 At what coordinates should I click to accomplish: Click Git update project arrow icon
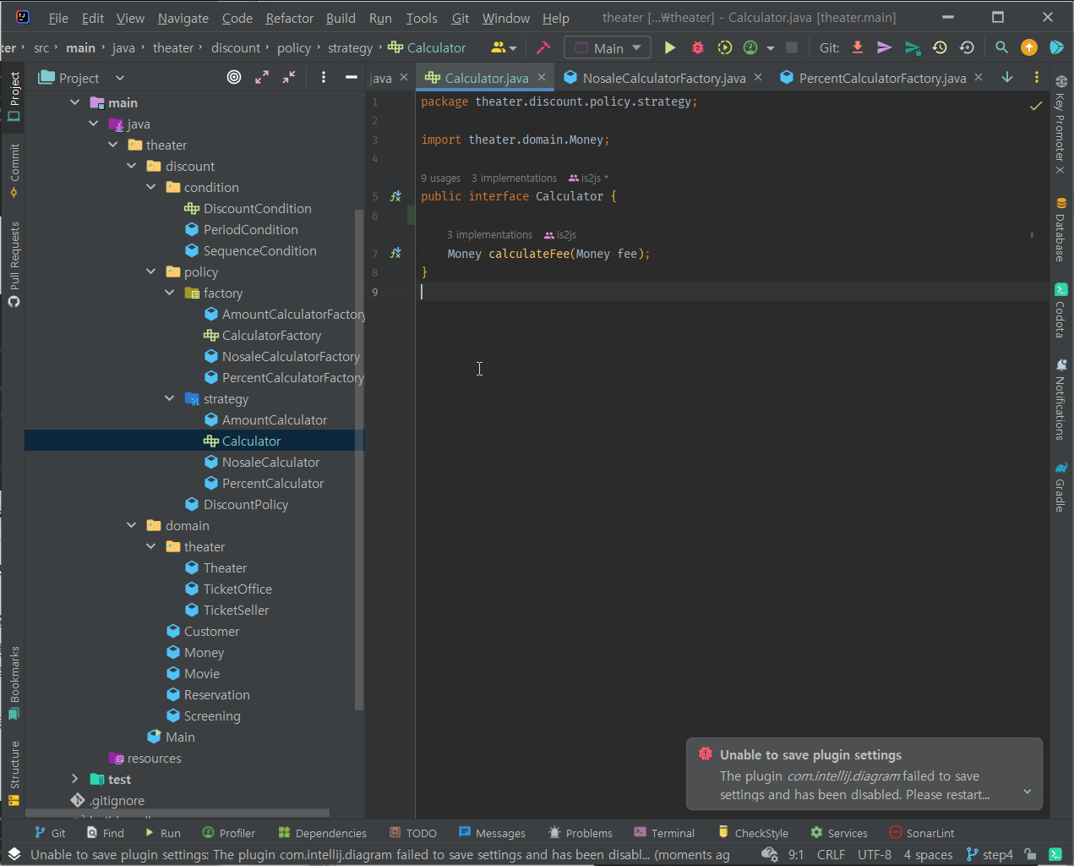[x=858, y=48]
